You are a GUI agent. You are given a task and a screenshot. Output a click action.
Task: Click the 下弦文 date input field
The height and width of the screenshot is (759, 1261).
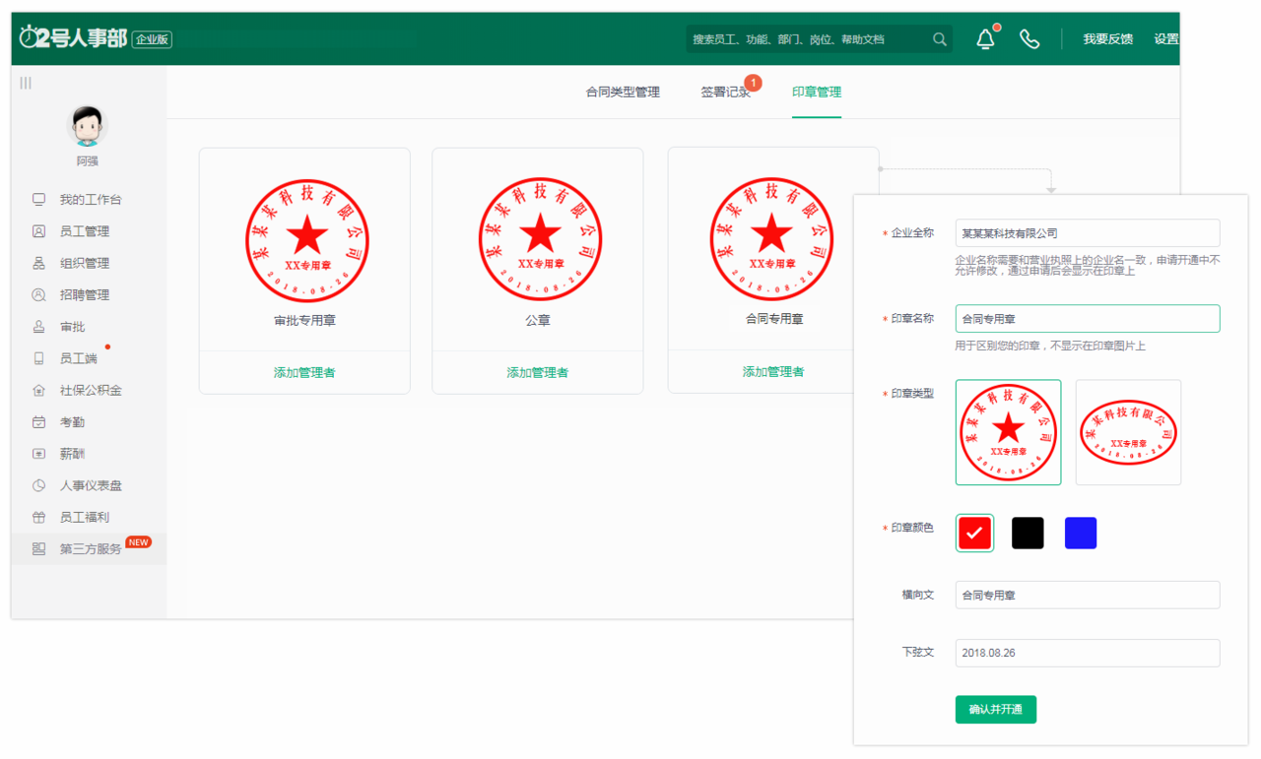[1088, 653]
